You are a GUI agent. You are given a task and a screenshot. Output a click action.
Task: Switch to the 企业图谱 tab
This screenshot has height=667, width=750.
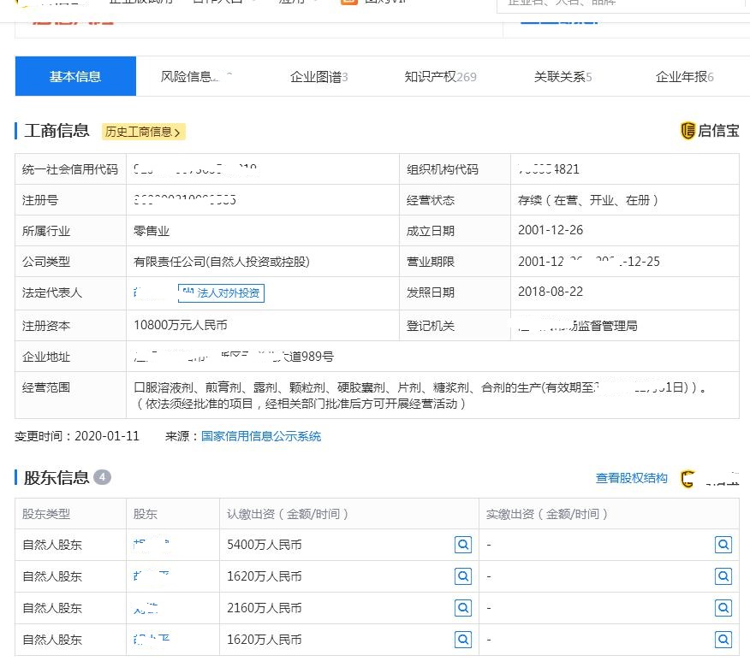click(318, 76)
